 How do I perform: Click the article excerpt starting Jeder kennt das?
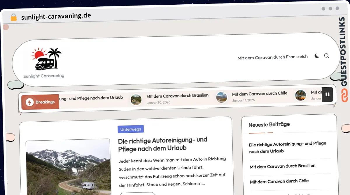[x=172, y=172]
